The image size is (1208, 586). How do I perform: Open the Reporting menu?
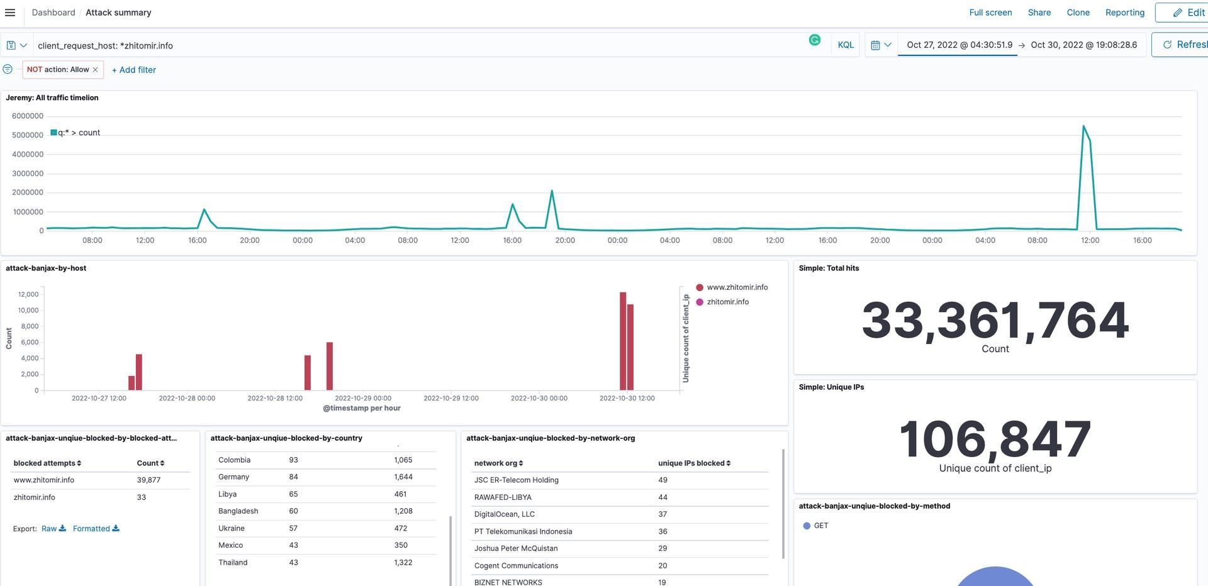[1124, 13]
